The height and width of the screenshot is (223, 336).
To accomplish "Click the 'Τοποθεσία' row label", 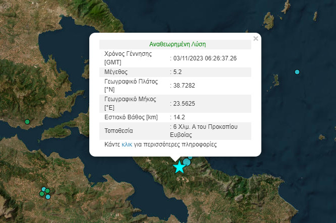I will pos(119,131).
